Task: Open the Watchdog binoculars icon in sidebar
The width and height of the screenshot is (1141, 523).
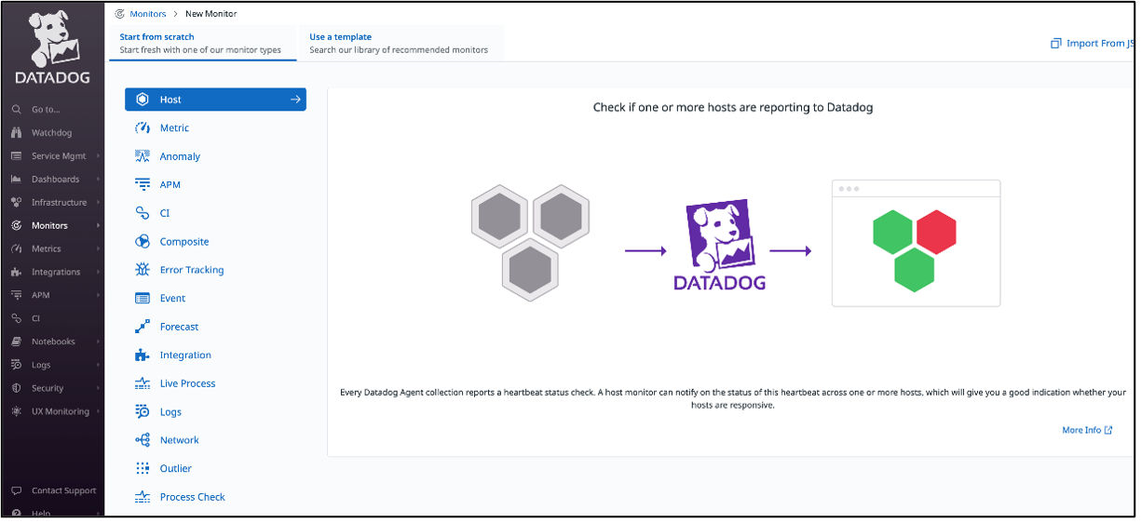Action: click(16, 133)
